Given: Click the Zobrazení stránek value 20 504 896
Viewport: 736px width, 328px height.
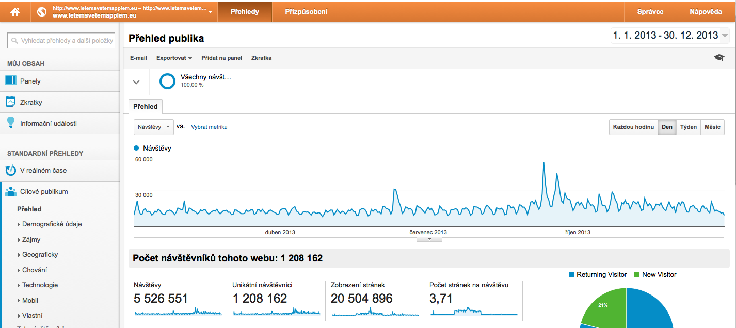Looking at the screenshot, I should pos(362,298).
